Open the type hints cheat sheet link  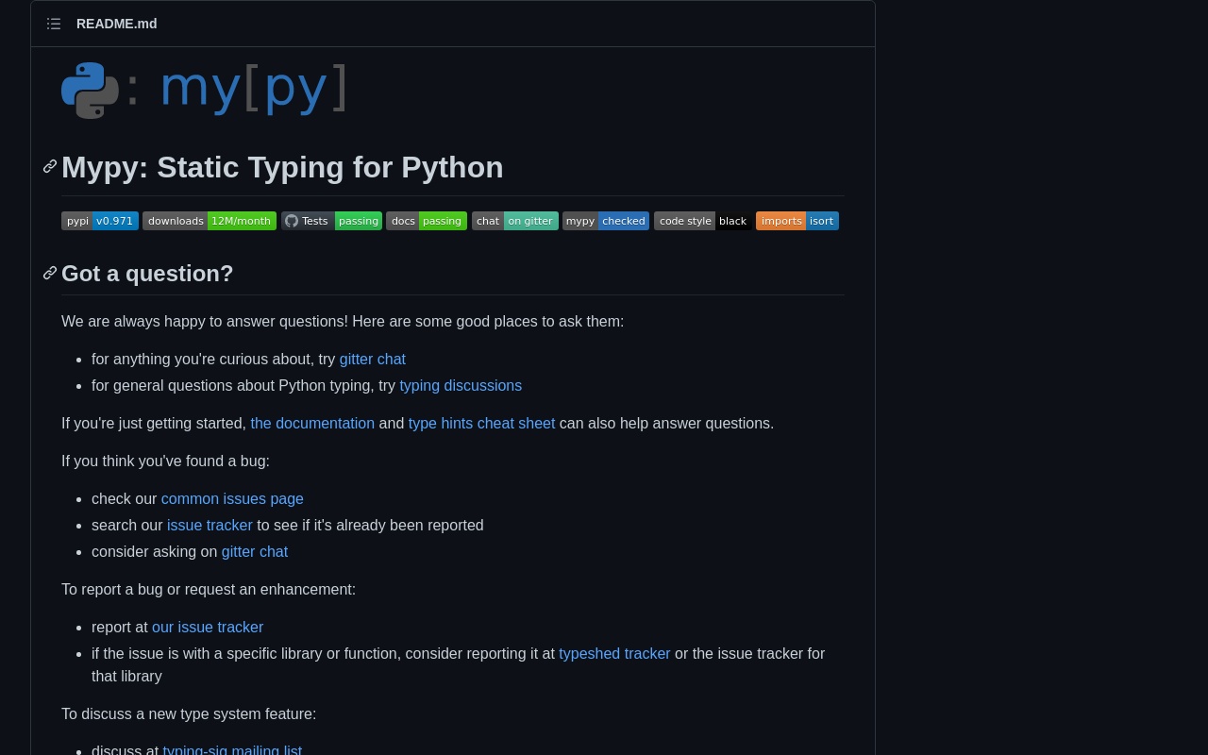(481, 424)
